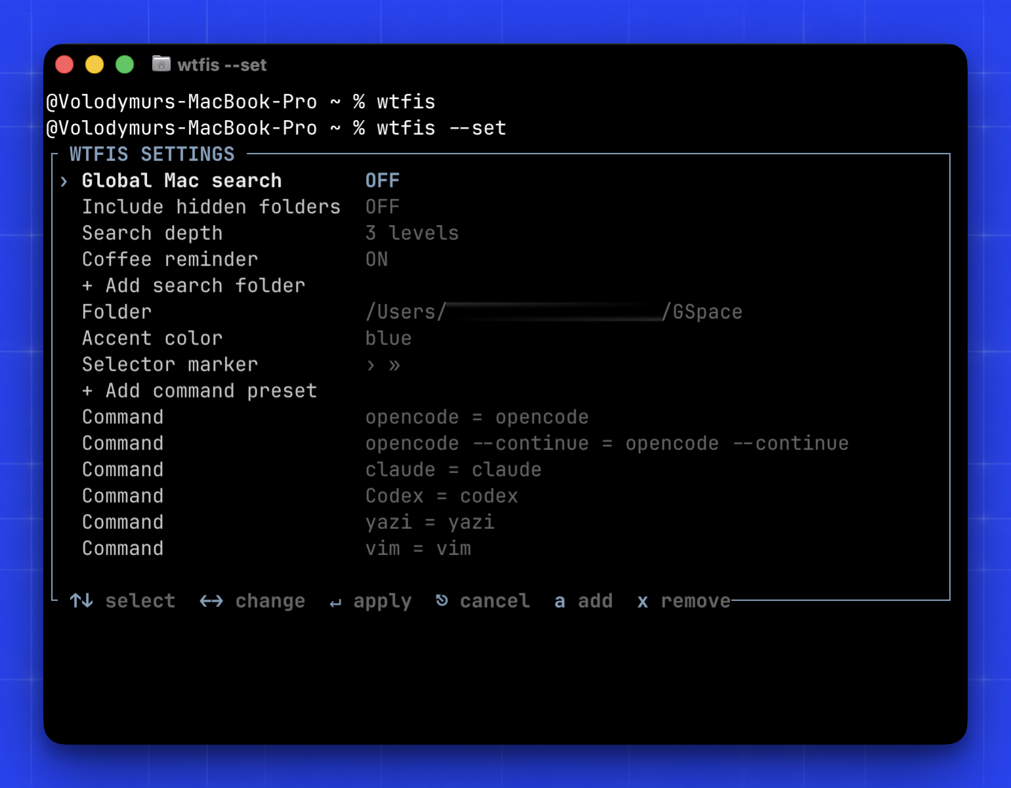Click the left-right arrows change hint icon
The width and height of the screenshot is (1011, 788).
[211, 601]
